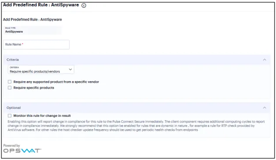The height and width of the screenshot is (160, 276).
Task: Enable Require any supported product from a specific vendor
Action: click(x=10, y=82)
